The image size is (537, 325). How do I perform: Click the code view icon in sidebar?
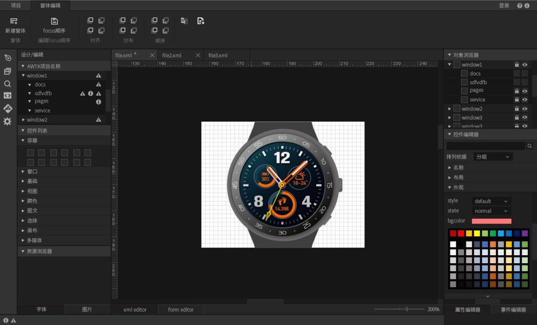coord(7,96)
